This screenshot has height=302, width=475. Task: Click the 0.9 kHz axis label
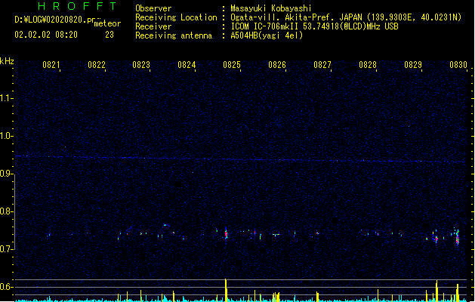[x=6, y=174]
